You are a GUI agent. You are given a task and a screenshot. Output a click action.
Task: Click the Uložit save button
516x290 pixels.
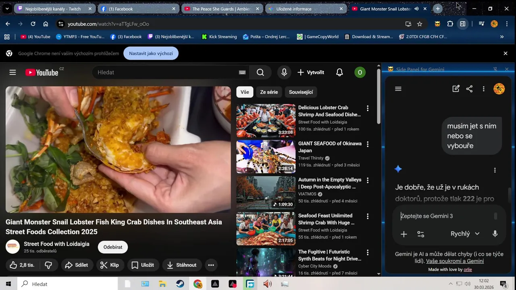[143, 265]
